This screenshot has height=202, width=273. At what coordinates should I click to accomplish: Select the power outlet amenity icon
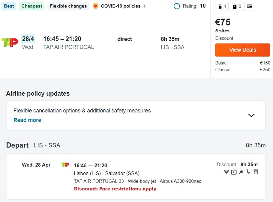point(241,172)
